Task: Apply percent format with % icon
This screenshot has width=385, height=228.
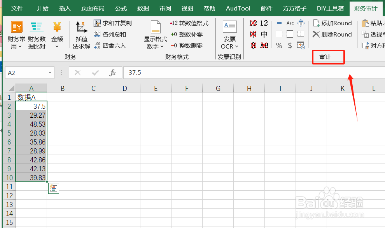Action: (x=279, y=45)
